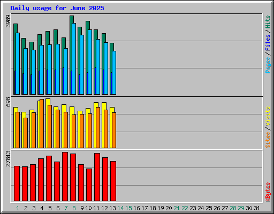Screen dimensions: 274x214
Task: Click the 698 visits axis value
Action: [8, 102]
